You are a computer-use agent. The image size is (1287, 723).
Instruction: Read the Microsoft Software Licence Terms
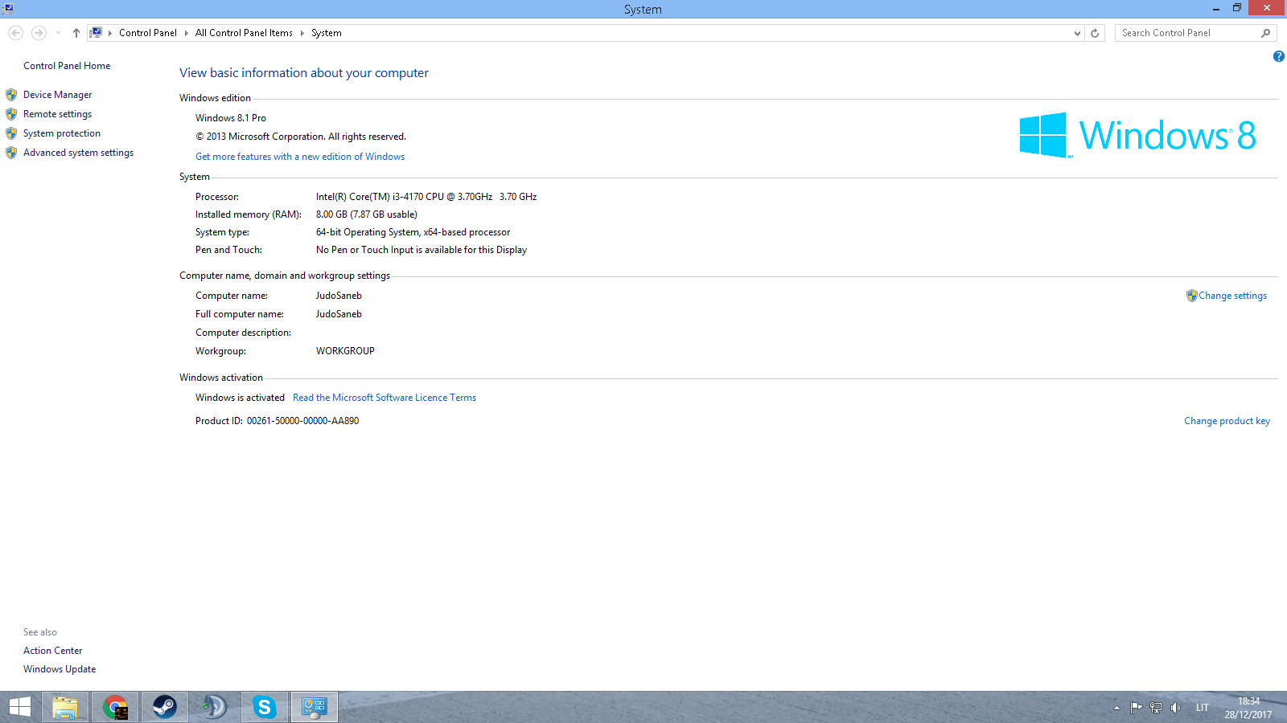384,398
